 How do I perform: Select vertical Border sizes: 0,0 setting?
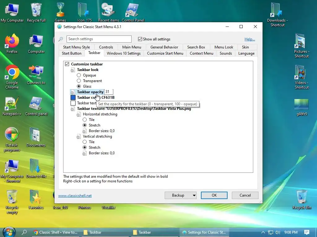tap(102, 153)
